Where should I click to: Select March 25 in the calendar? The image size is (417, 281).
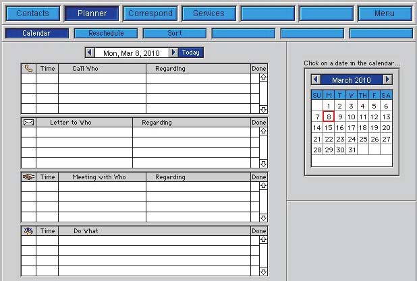(x=363, y=139)
